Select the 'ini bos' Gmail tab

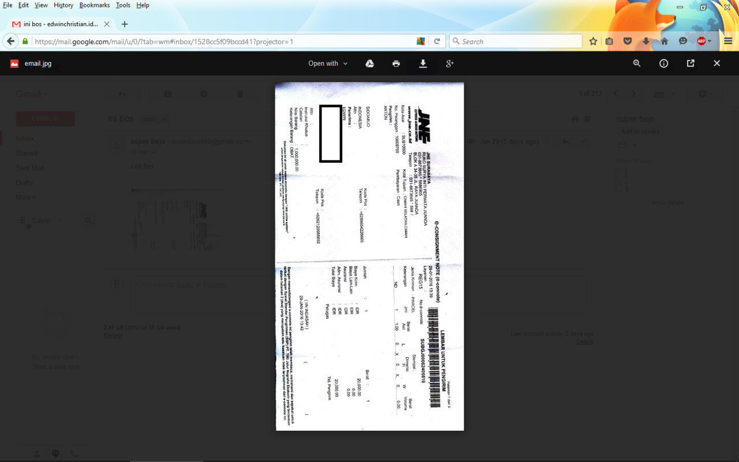point(61,24)
